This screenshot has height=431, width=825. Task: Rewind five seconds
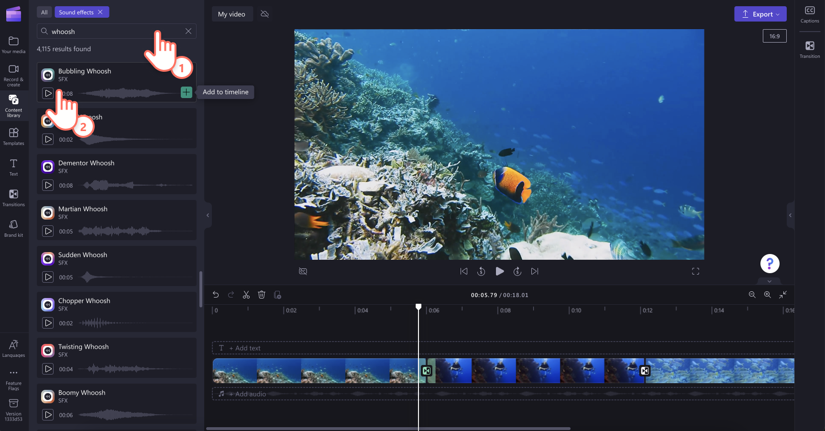coord(481,271)
